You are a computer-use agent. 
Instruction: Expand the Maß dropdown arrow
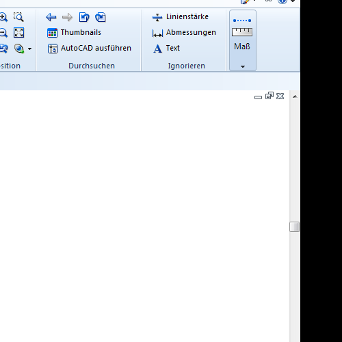coord(243,66)
